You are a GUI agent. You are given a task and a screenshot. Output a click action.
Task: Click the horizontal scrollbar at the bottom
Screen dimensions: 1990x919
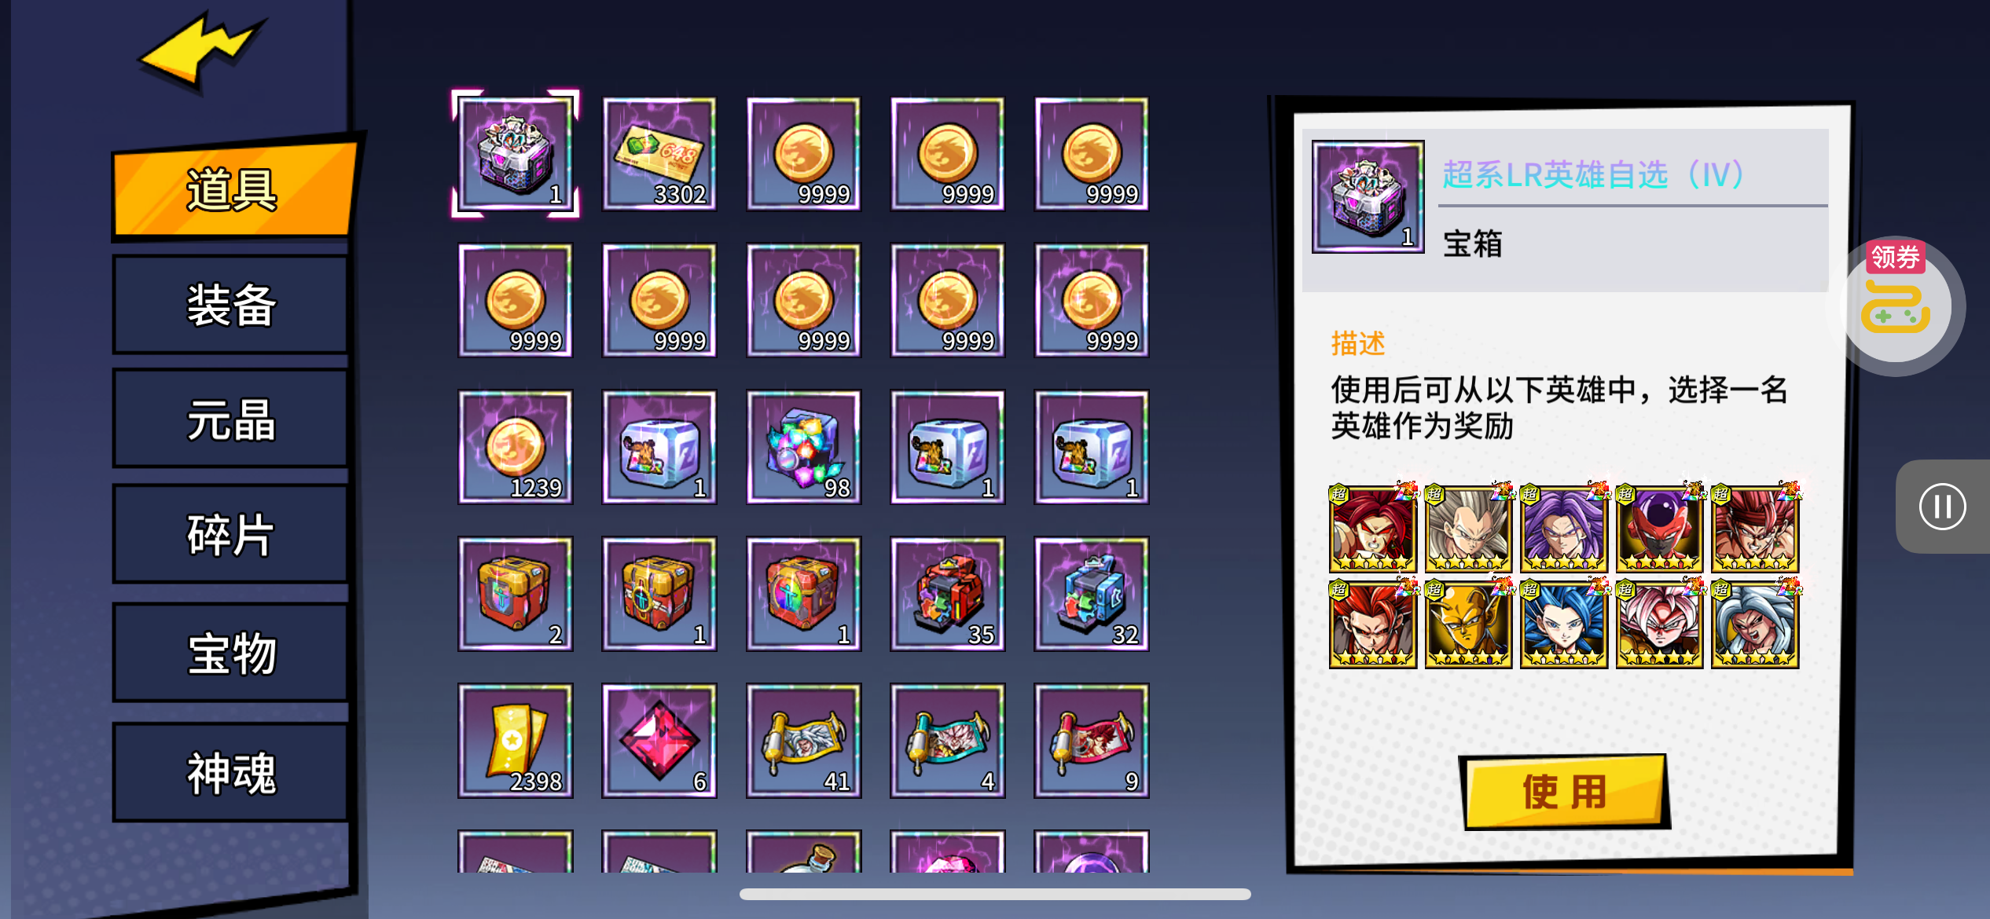click(995, 894)
